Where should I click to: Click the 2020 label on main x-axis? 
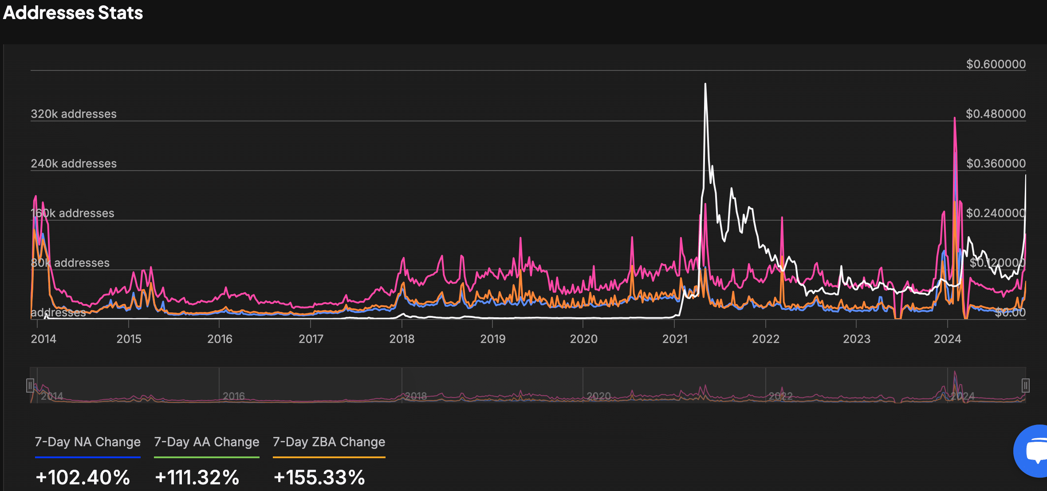[x=584, y=339]
